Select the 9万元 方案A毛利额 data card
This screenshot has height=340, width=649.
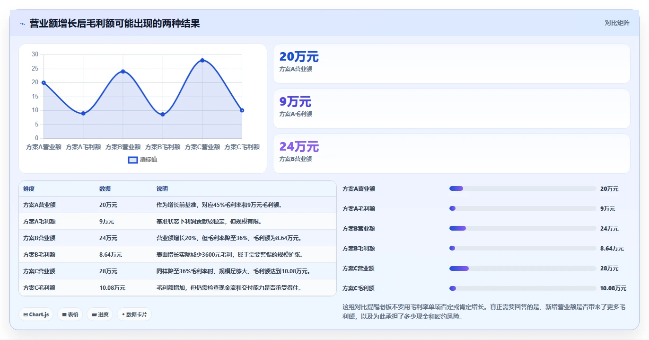(452, 109)
